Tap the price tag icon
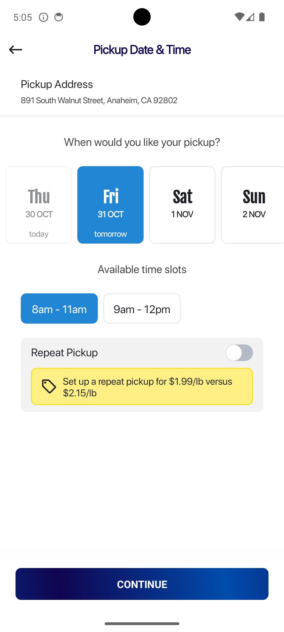The height and width of the screenshot is (632, 284). pyautogui.click(x=49, y=386)
